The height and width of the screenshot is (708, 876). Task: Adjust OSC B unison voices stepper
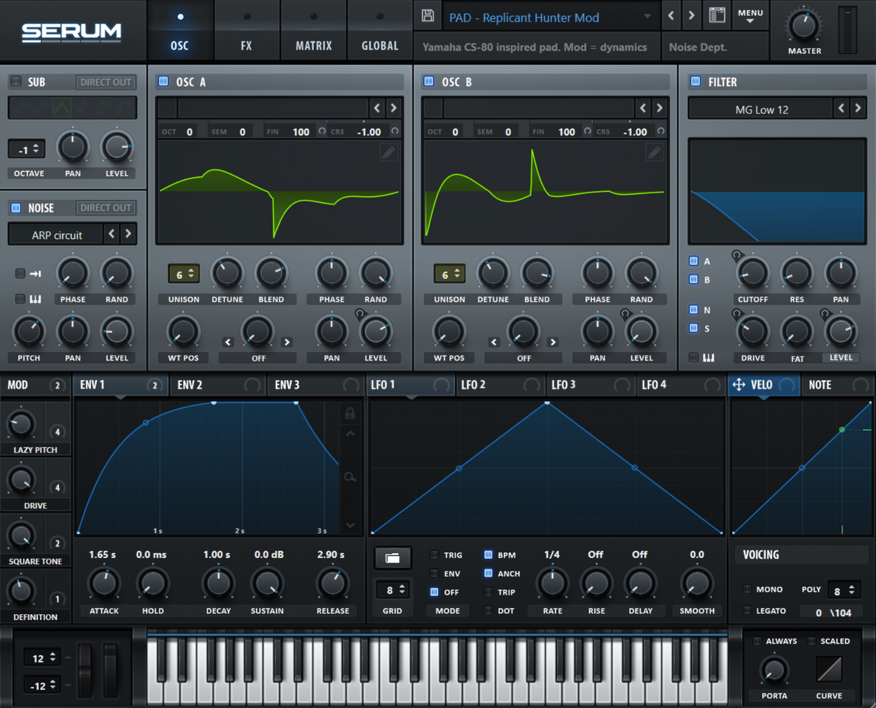pos(449,274)
